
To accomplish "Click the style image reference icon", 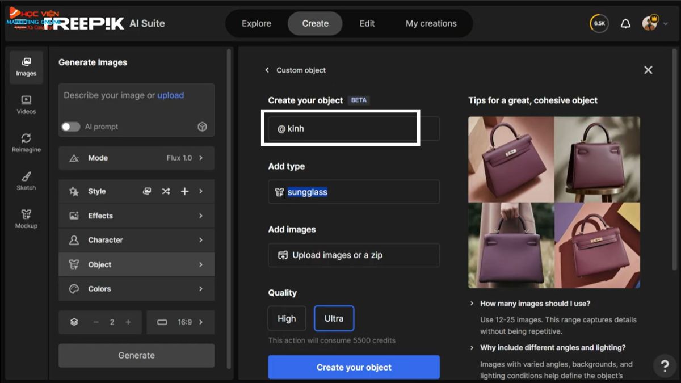I will [x=147, y=192].
